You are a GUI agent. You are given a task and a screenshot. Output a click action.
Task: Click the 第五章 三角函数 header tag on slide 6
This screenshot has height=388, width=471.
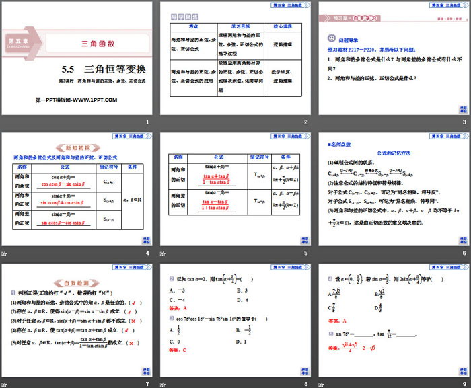tap(449, 137)
